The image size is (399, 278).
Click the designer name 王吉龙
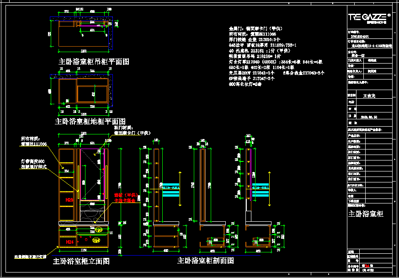pyautogui.click(x=369, y=96)
